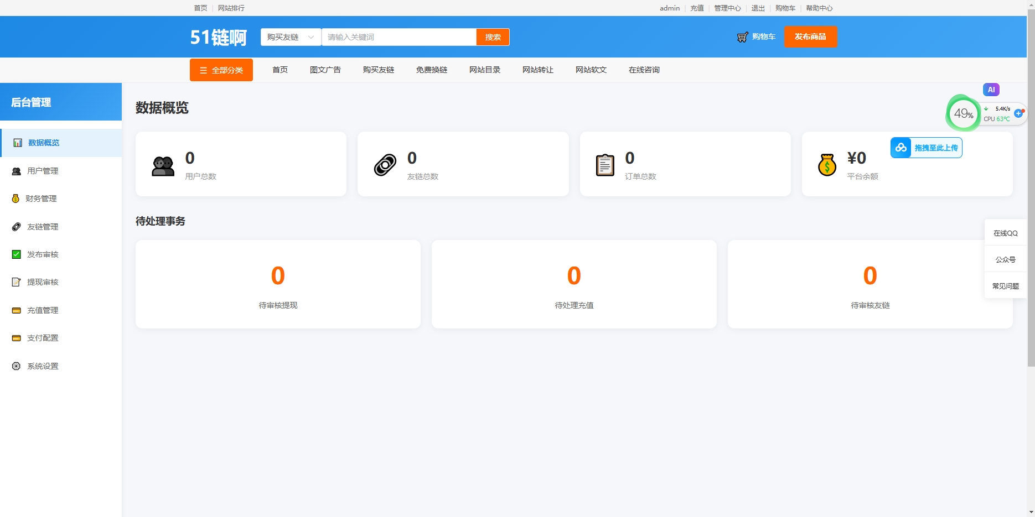Image resolution: width=1035 pixels, height=517 pixels.
Task: Open 图文广告 in navigation bar
Action: (325, 70)
